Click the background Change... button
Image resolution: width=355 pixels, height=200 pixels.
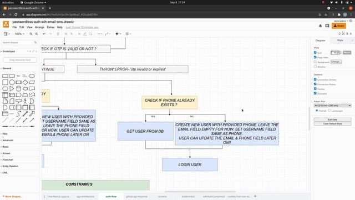point(336,62)
